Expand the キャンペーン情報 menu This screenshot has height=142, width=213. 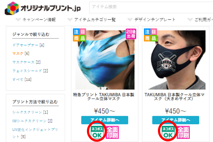tap(36, 20)
